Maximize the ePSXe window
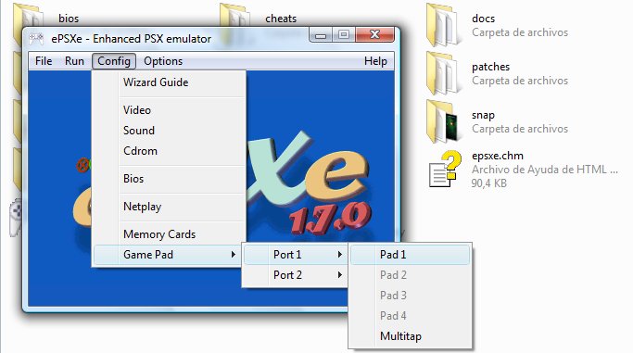The width and height of the screenshot is (633, 353). click(x=344, y=34)
